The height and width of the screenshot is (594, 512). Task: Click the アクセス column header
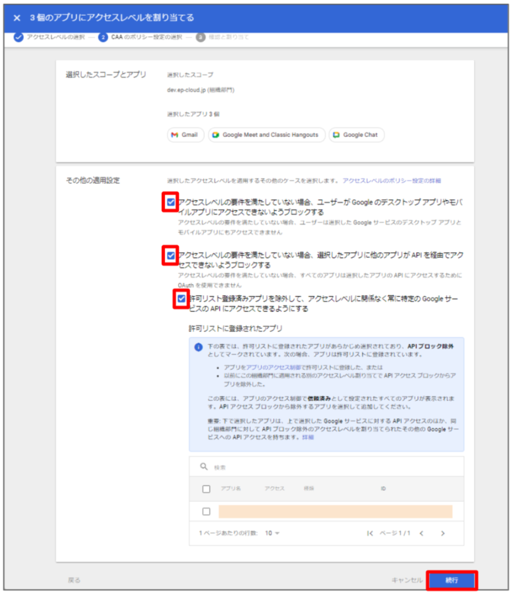coord(274,489)
